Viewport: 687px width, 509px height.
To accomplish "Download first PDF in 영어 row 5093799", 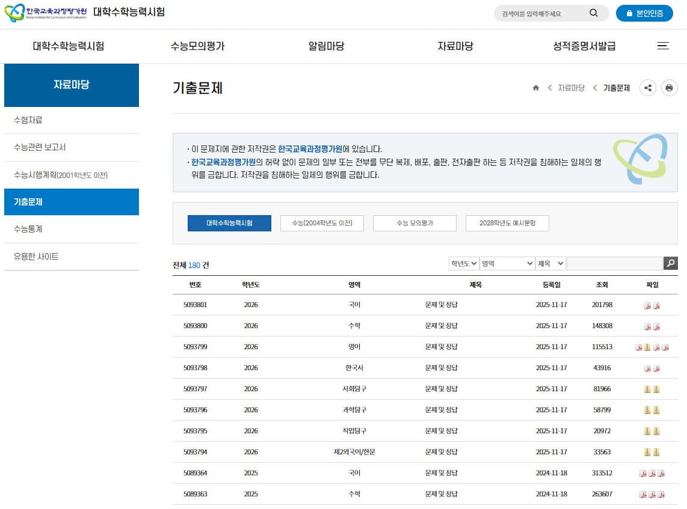I will coord(638,347).
